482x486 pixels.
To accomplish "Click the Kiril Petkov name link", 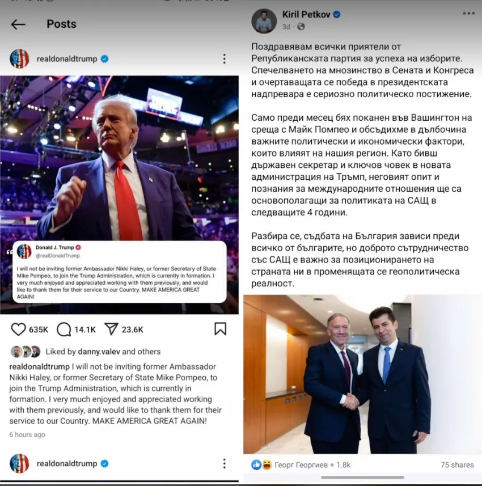I will click(x=306, y=14).
